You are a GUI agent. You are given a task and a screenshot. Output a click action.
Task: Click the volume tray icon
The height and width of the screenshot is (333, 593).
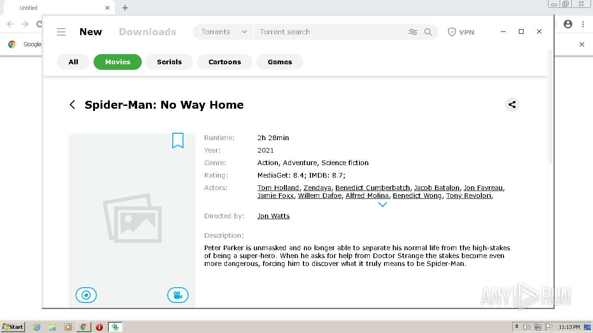coord(527,327)
